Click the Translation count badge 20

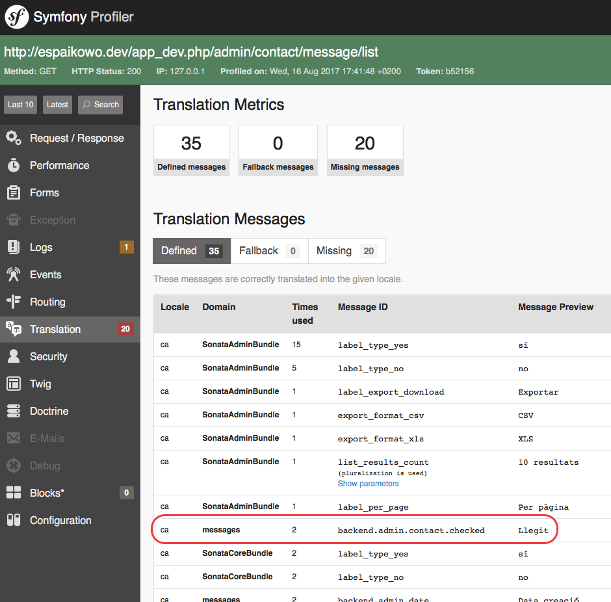pos(125,329)
